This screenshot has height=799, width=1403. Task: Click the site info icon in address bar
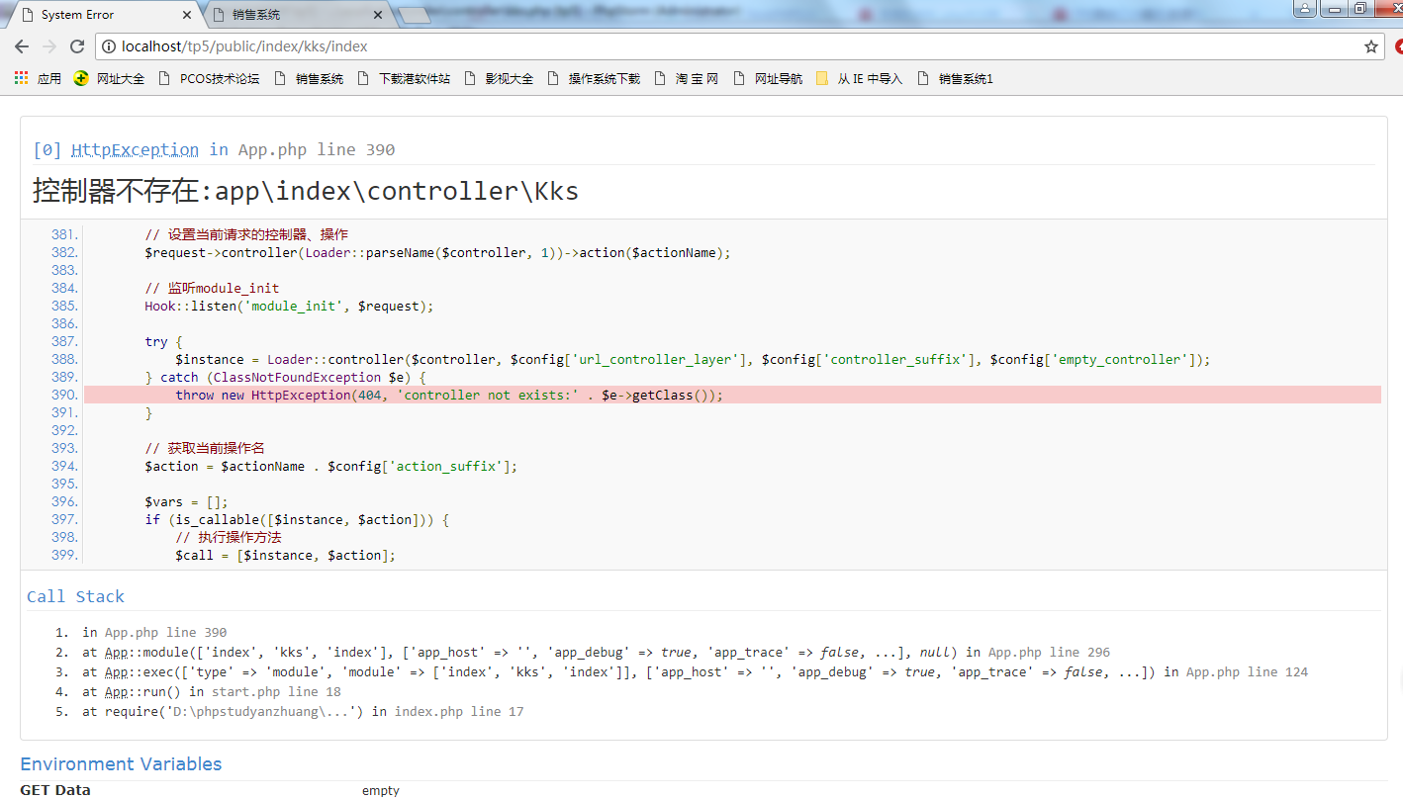pyautogui.click(x=109, y=46)
